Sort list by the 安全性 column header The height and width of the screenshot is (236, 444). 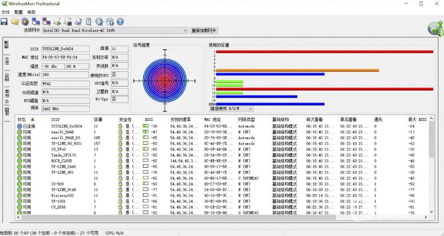click(130, 119)
